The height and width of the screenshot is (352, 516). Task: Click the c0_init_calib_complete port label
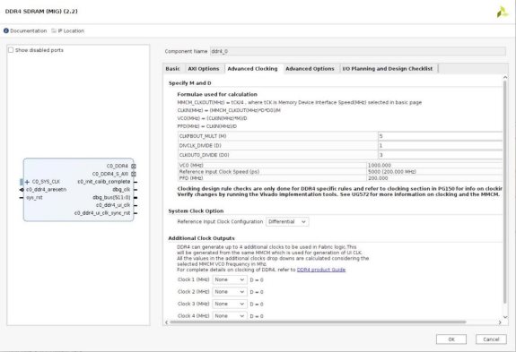click(x=104, y=182)
